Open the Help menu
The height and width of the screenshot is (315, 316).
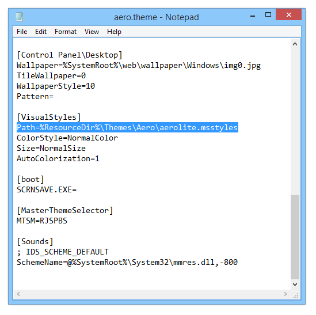click(x=114, y=32)
